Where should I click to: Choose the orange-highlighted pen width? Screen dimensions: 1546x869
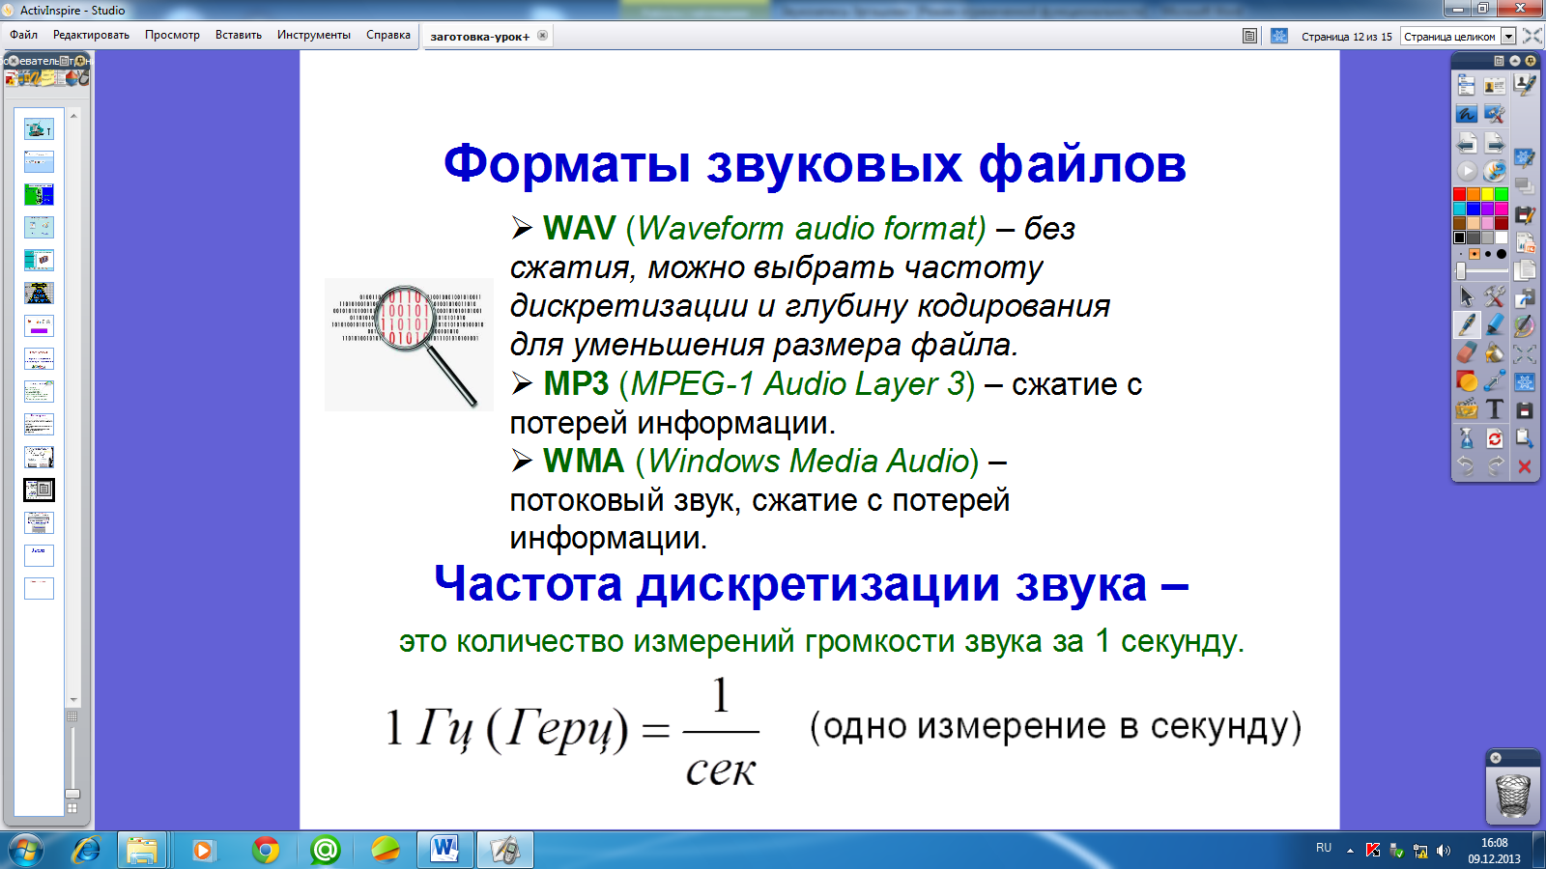1474,254
